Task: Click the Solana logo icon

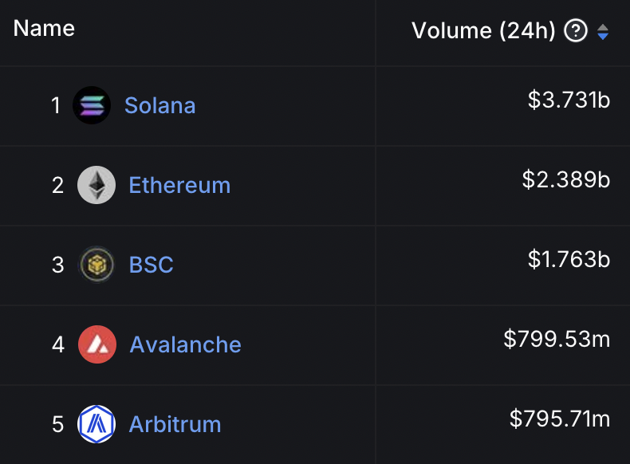Action: coord(92,105)
